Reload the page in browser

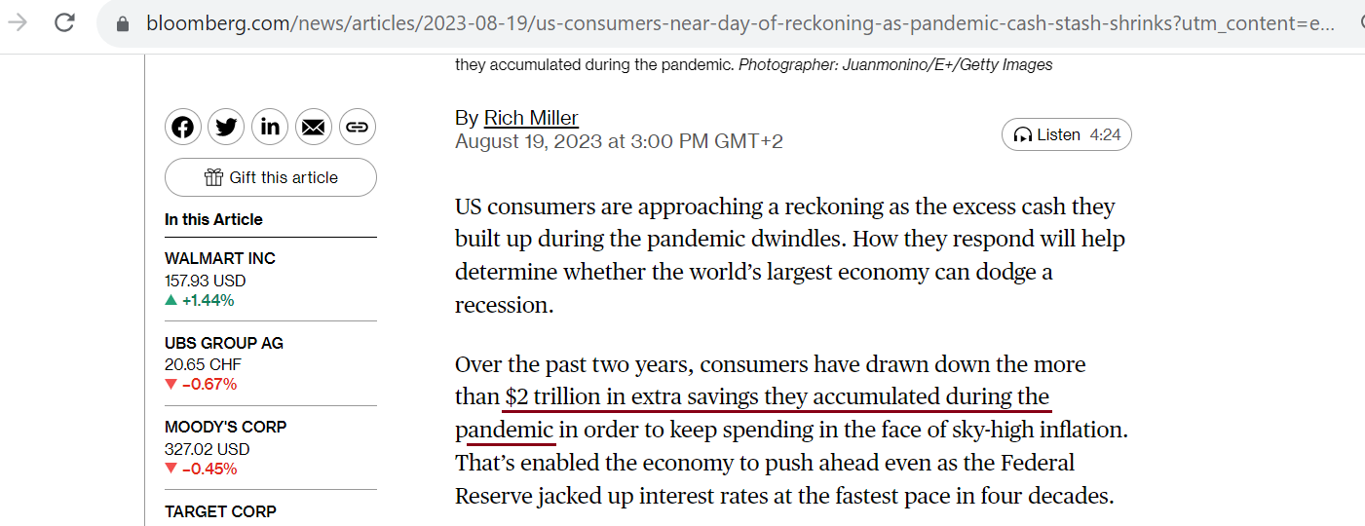click(x=64, y=23)
